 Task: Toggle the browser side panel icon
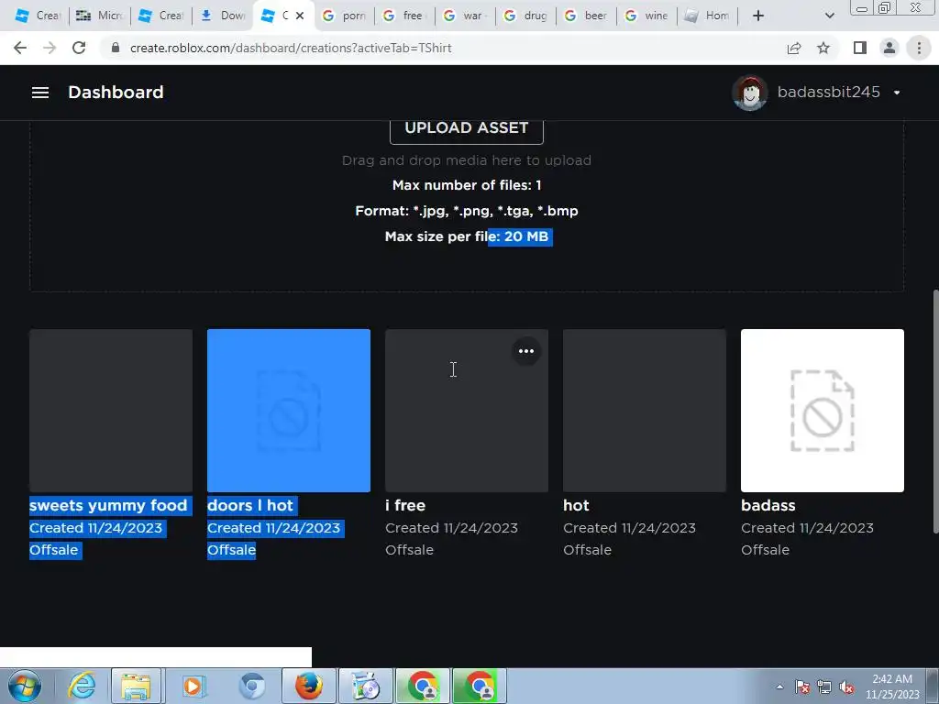(860, 48)
